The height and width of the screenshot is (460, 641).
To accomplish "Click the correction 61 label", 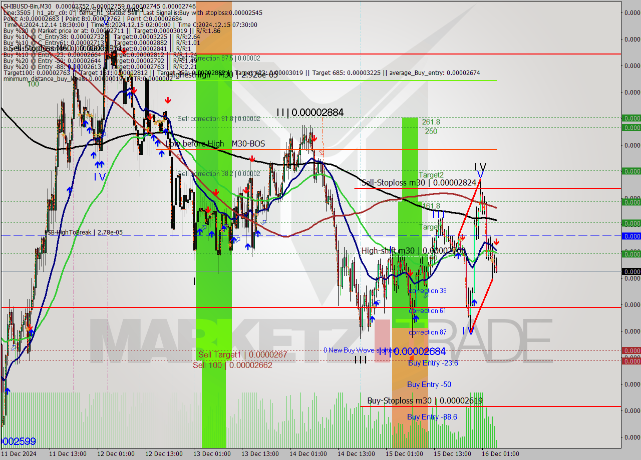I will click(428, 311).
